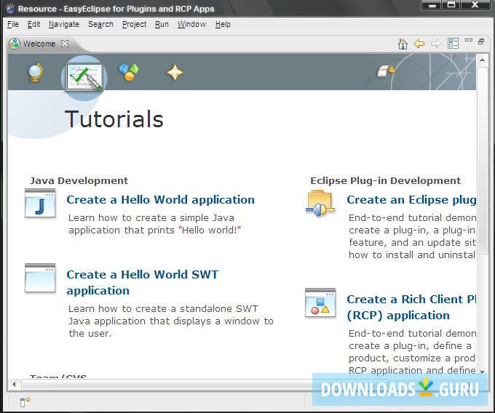The height and width of the screenshot is (413, 495).
Task: Navigate forward with the greyed right arrow
Action: [x=436, y=44]
